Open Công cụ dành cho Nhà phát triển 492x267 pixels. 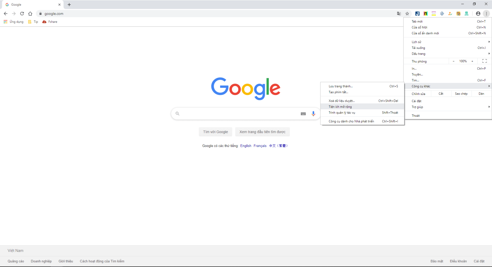pyautogui.click(x=363, y=121)
